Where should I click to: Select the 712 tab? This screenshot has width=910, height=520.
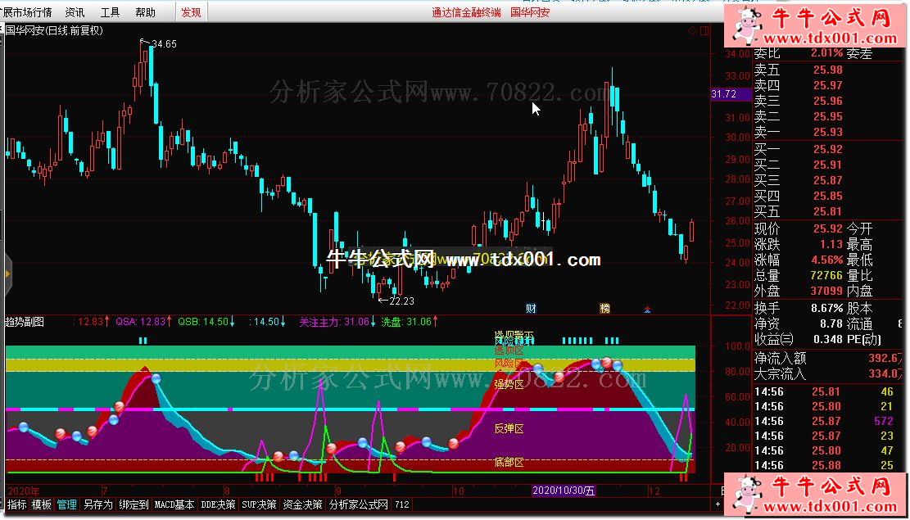tap(402, 505)
